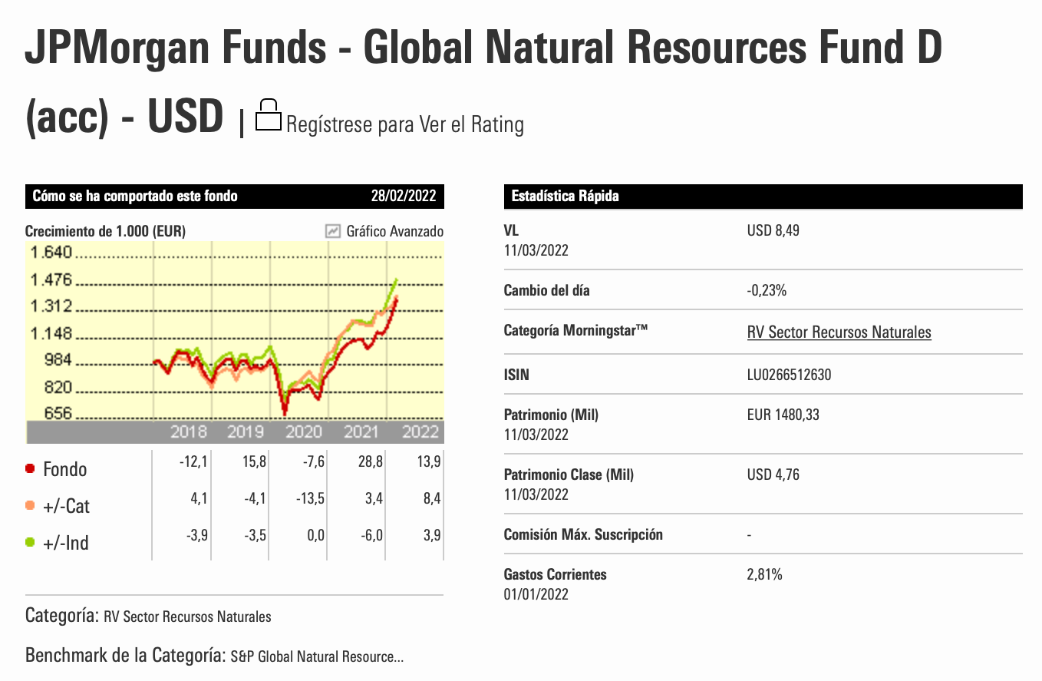The height and width of the screenshot is (681, 1042).
Task: Click Fondo 2019 return 15,8
Action: pos(253,461)
